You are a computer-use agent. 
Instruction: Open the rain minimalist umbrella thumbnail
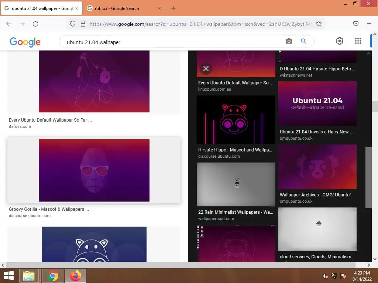click(236, 184)
